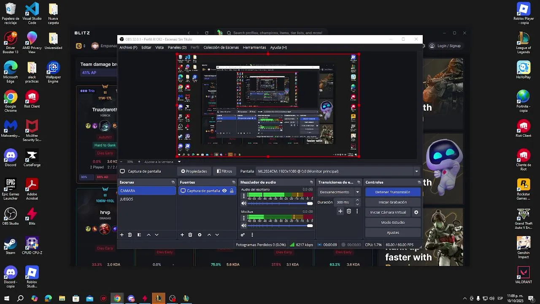
Task: Toggle Iniciar Cámara Virtual
Action: tap(388, 212)
